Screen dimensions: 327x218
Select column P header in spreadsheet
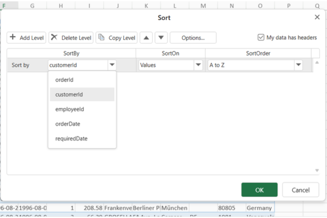click(289, 5)
